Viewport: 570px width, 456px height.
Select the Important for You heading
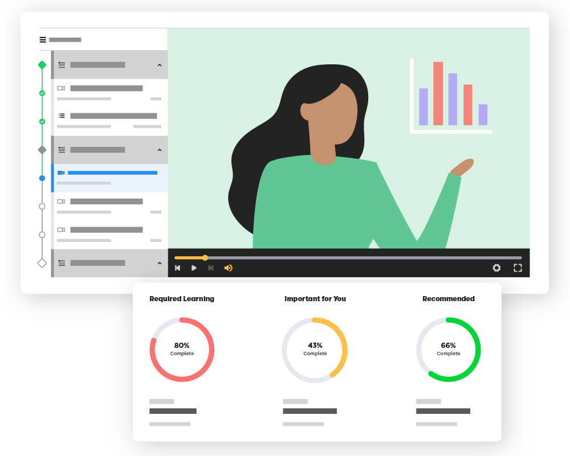point(315,299)
